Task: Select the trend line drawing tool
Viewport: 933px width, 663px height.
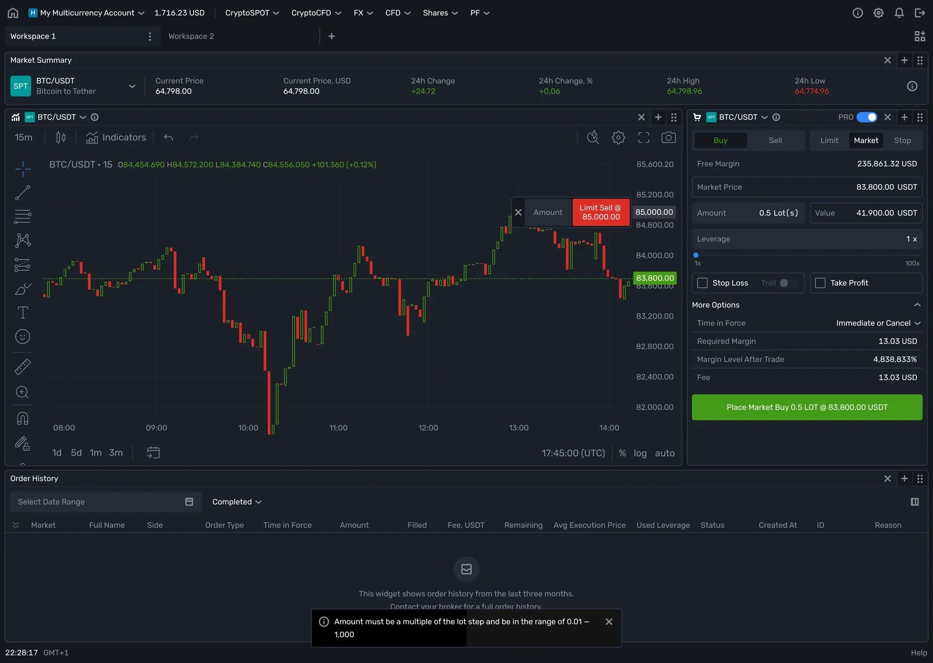Action: pos(22,192)
